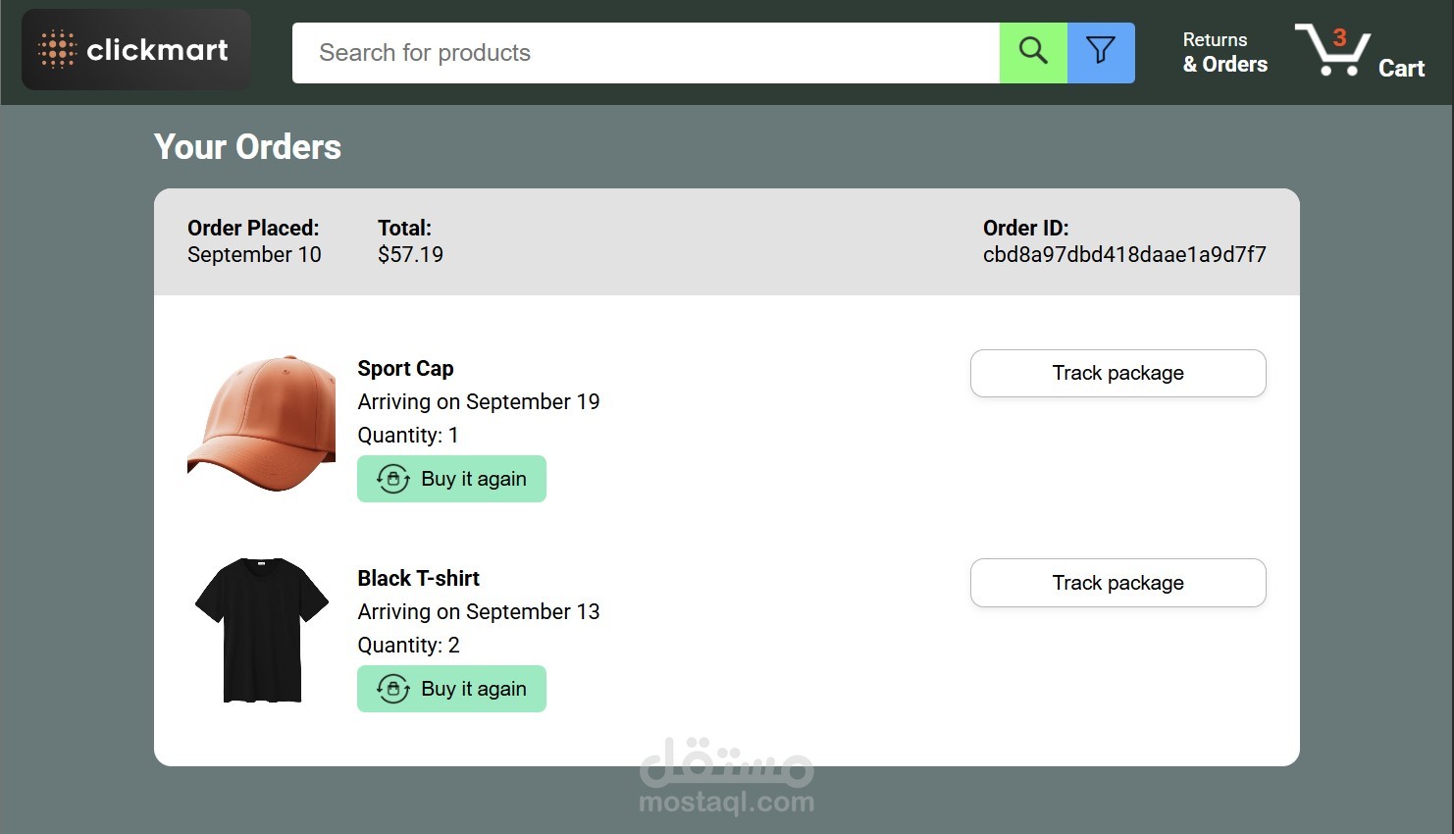The image size is (1454, 834).
Task: Click the Your Orders heading
Action: click(x=247, y=147)
